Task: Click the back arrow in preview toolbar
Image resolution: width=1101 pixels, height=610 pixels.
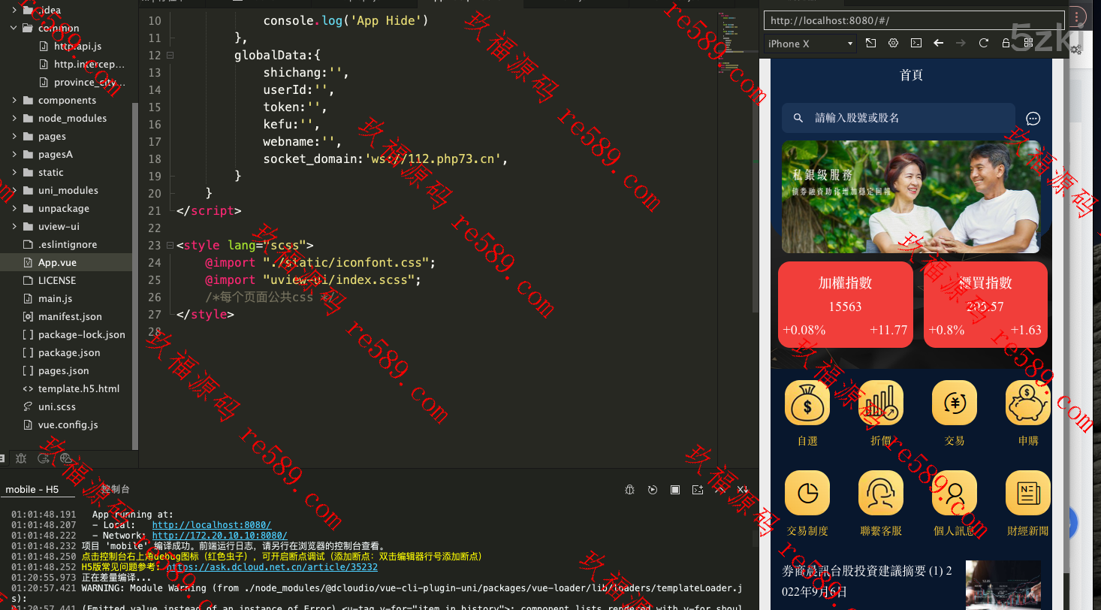Action: tap(938, 44)
